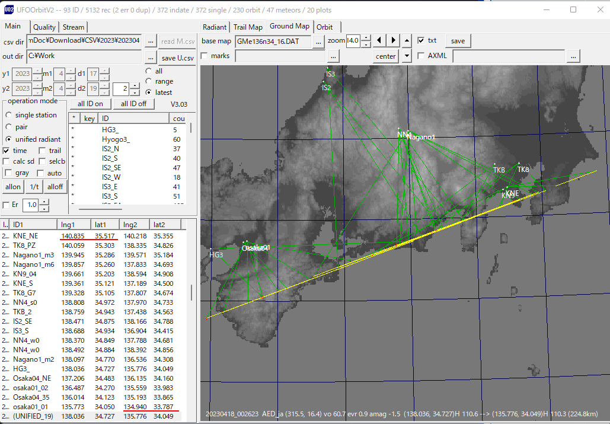
Task: Switch to the Orbit tab
Action: (324, 27)
